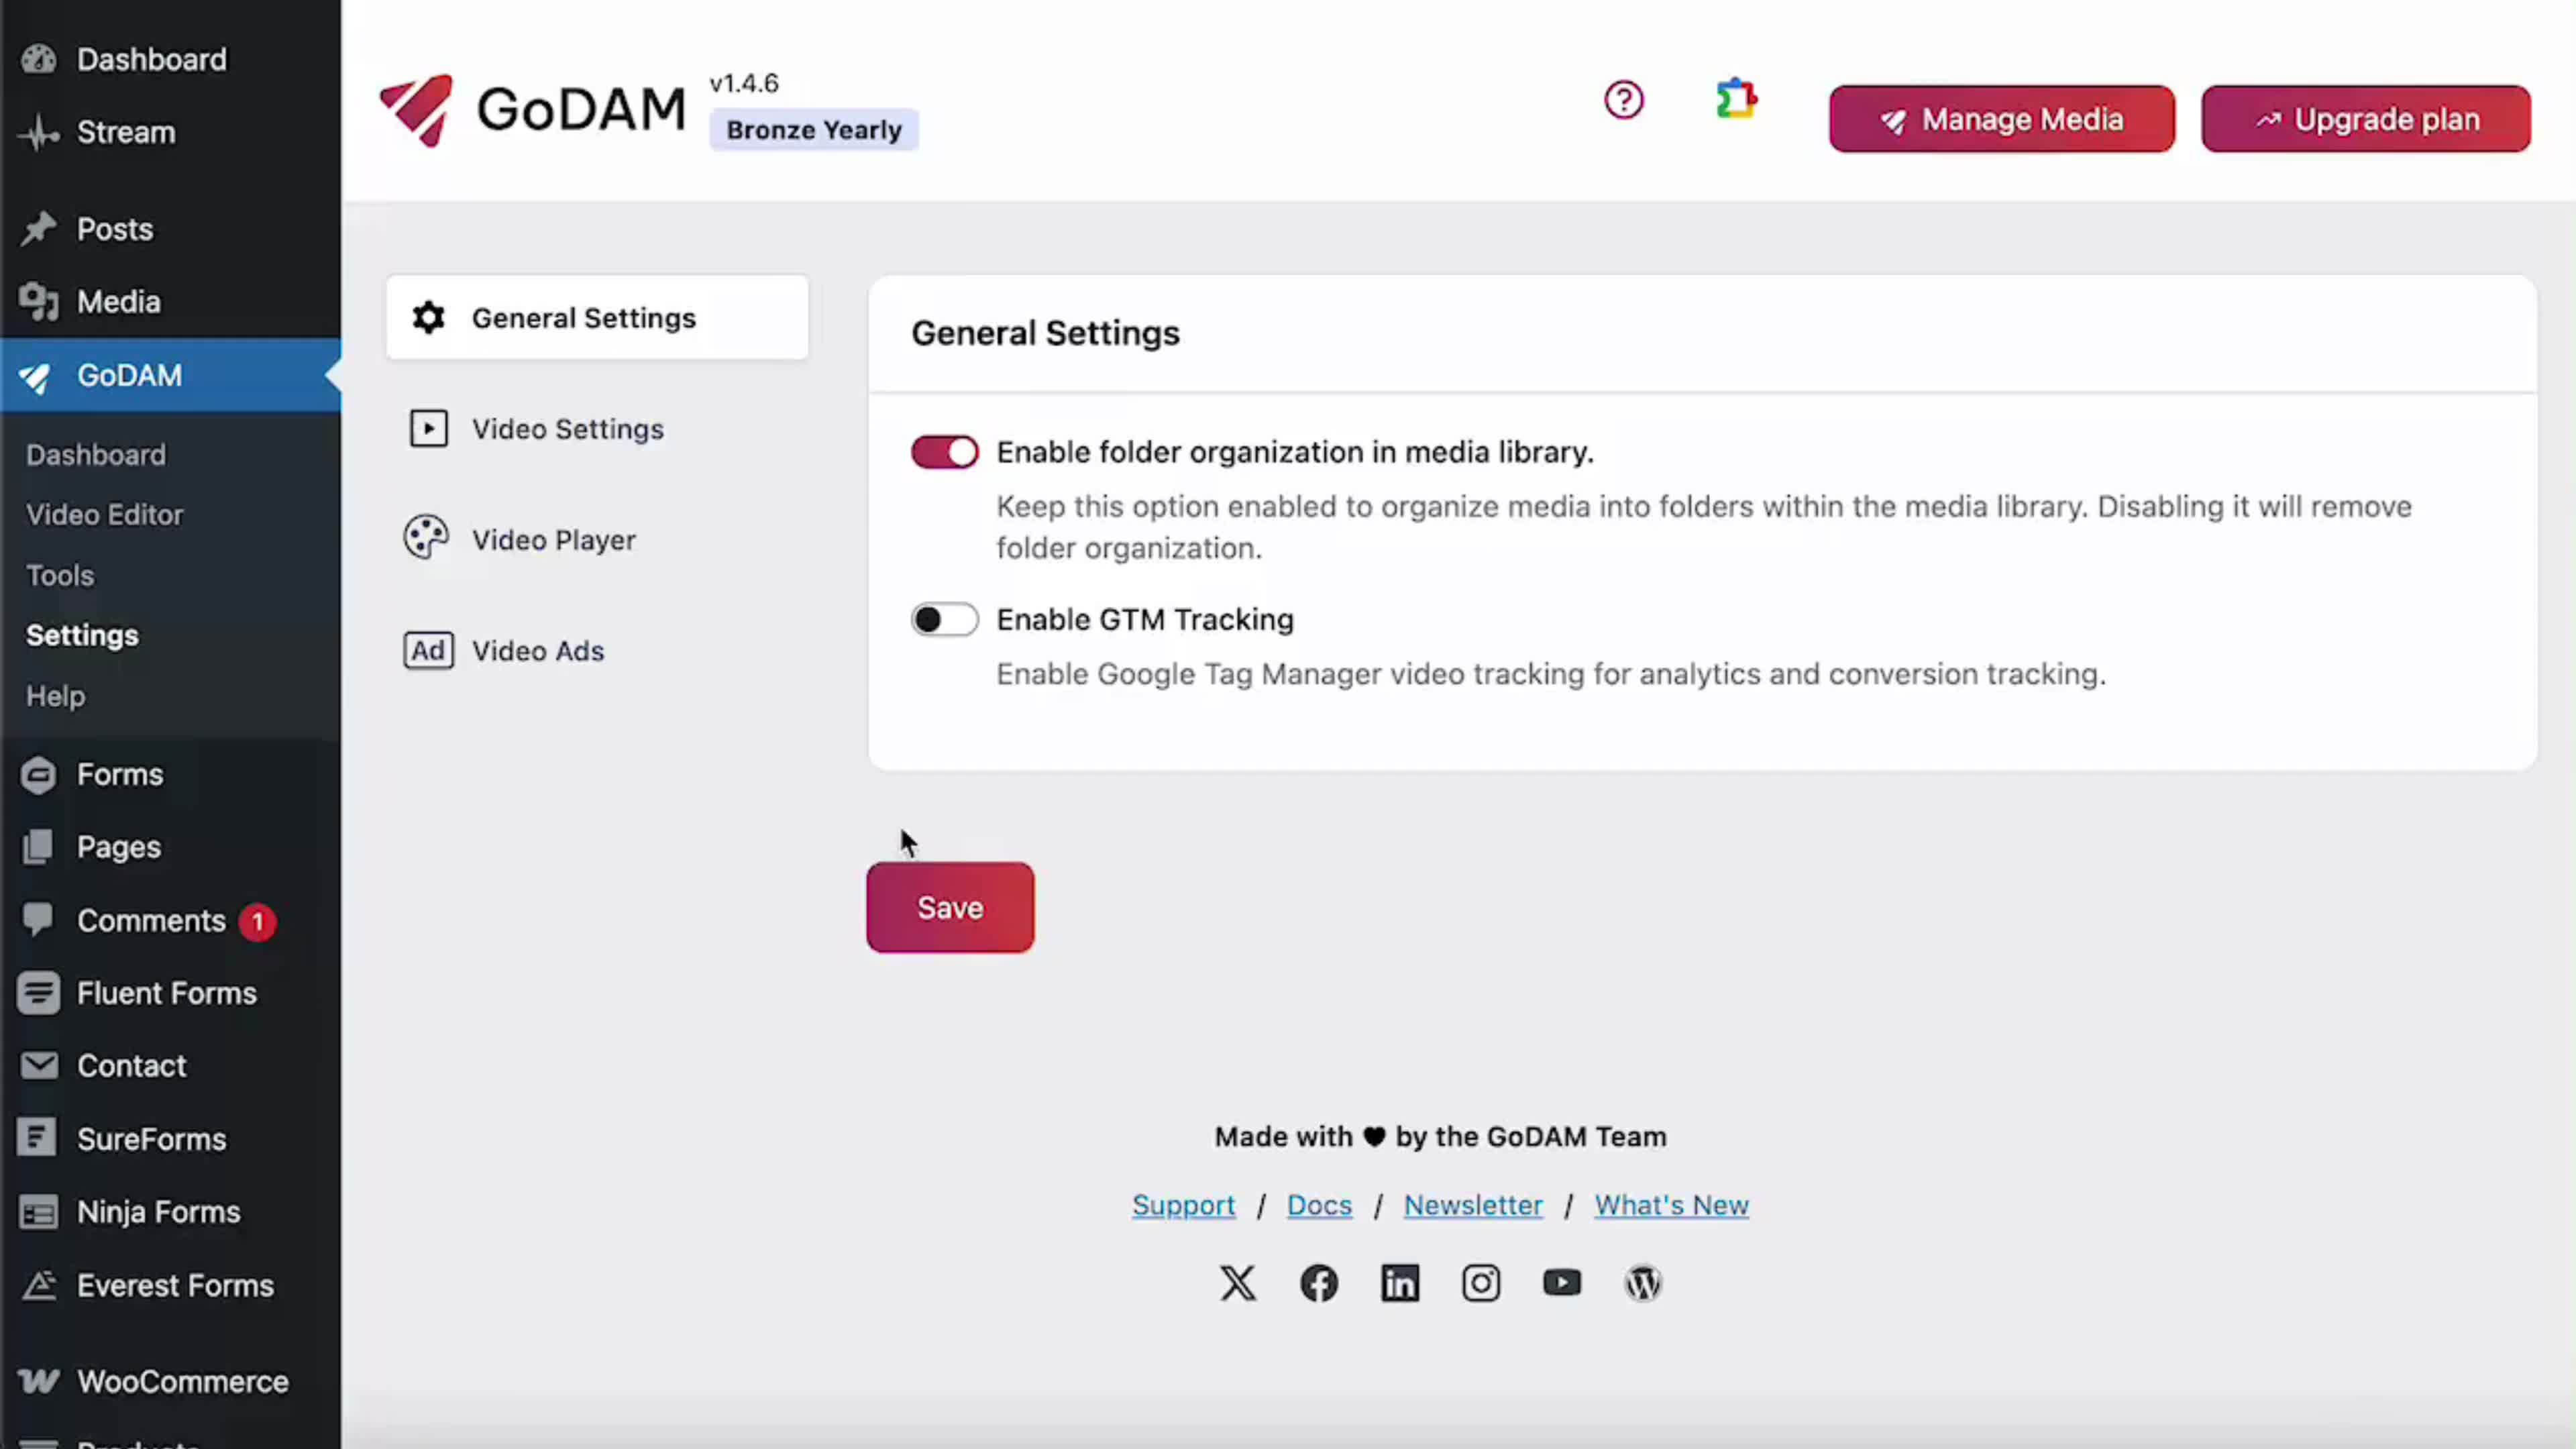Open the help question mark icon

1623,100
